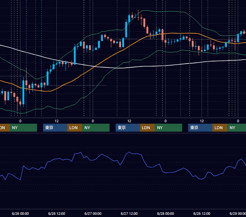The height and width of the screenshot is (217, 246).
Task: Select the 東京 session block on 6/27
Action: point(128,128)
